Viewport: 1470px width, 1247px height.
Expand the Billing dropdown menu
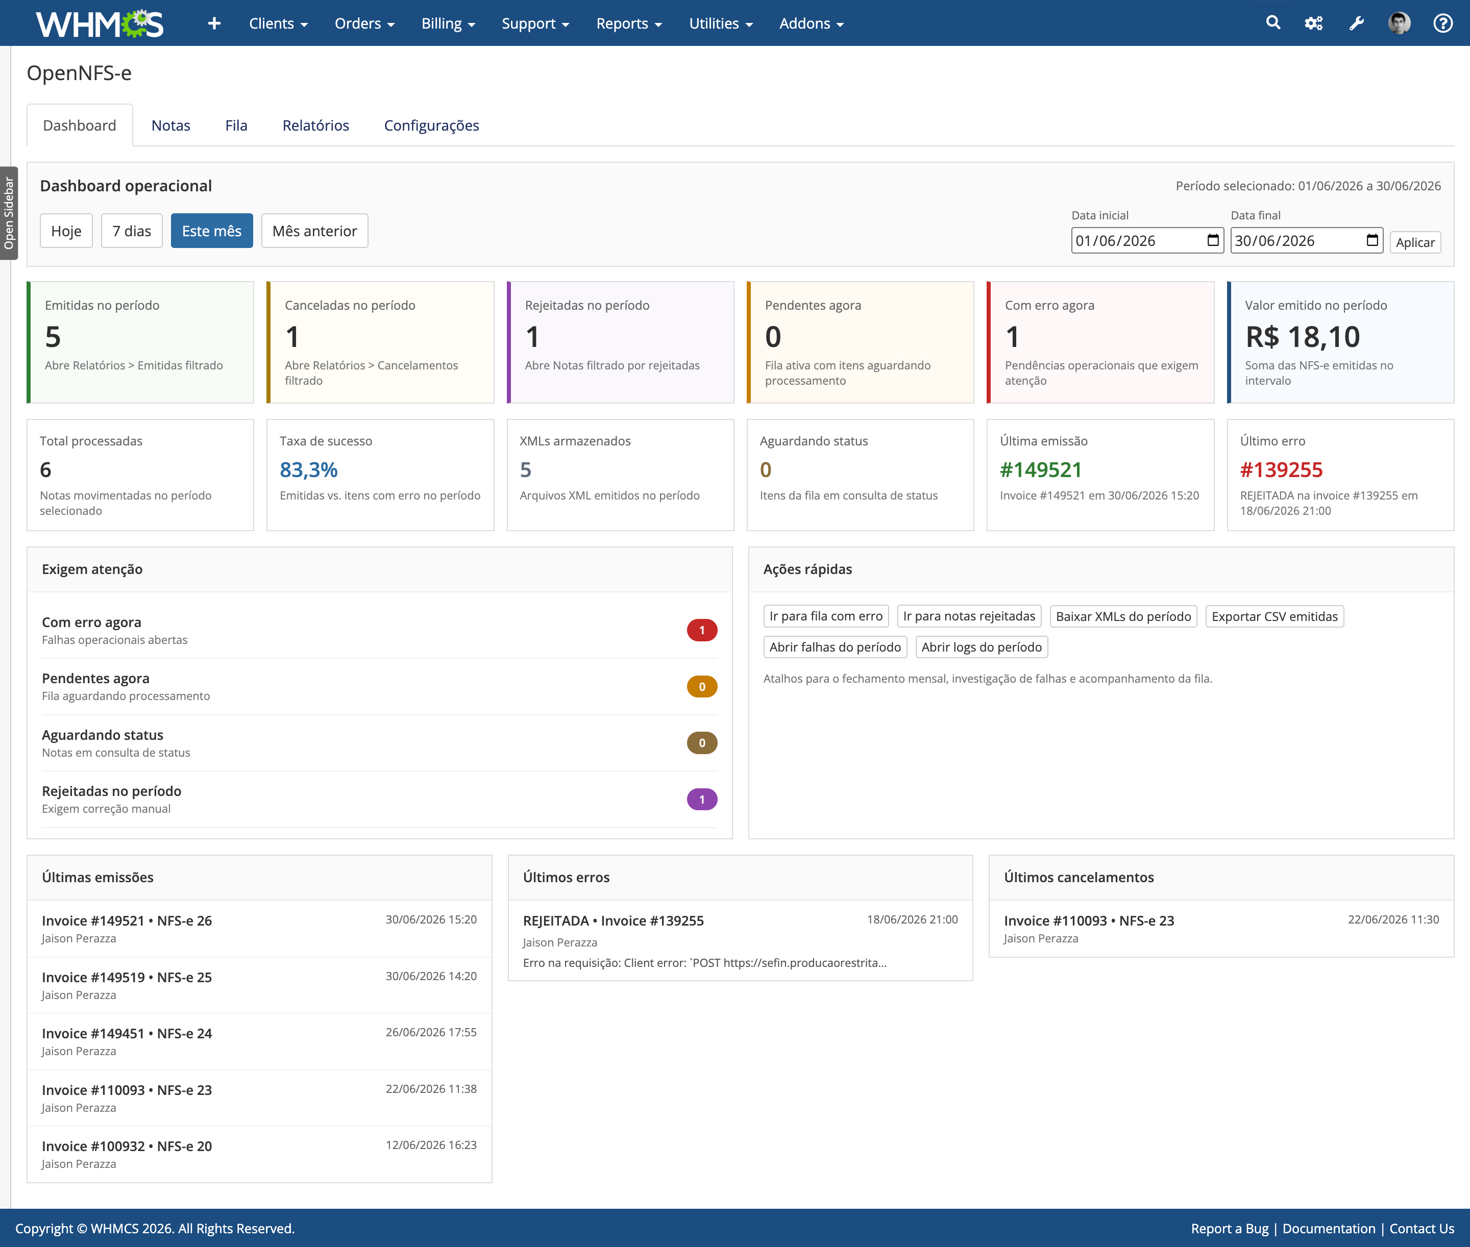448,23
